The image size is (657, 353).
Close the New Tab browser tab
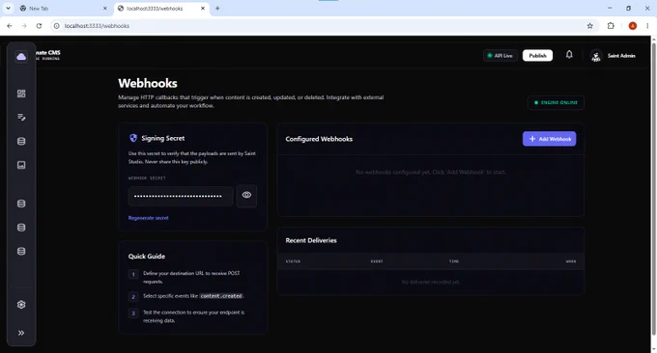click(104, 9)
